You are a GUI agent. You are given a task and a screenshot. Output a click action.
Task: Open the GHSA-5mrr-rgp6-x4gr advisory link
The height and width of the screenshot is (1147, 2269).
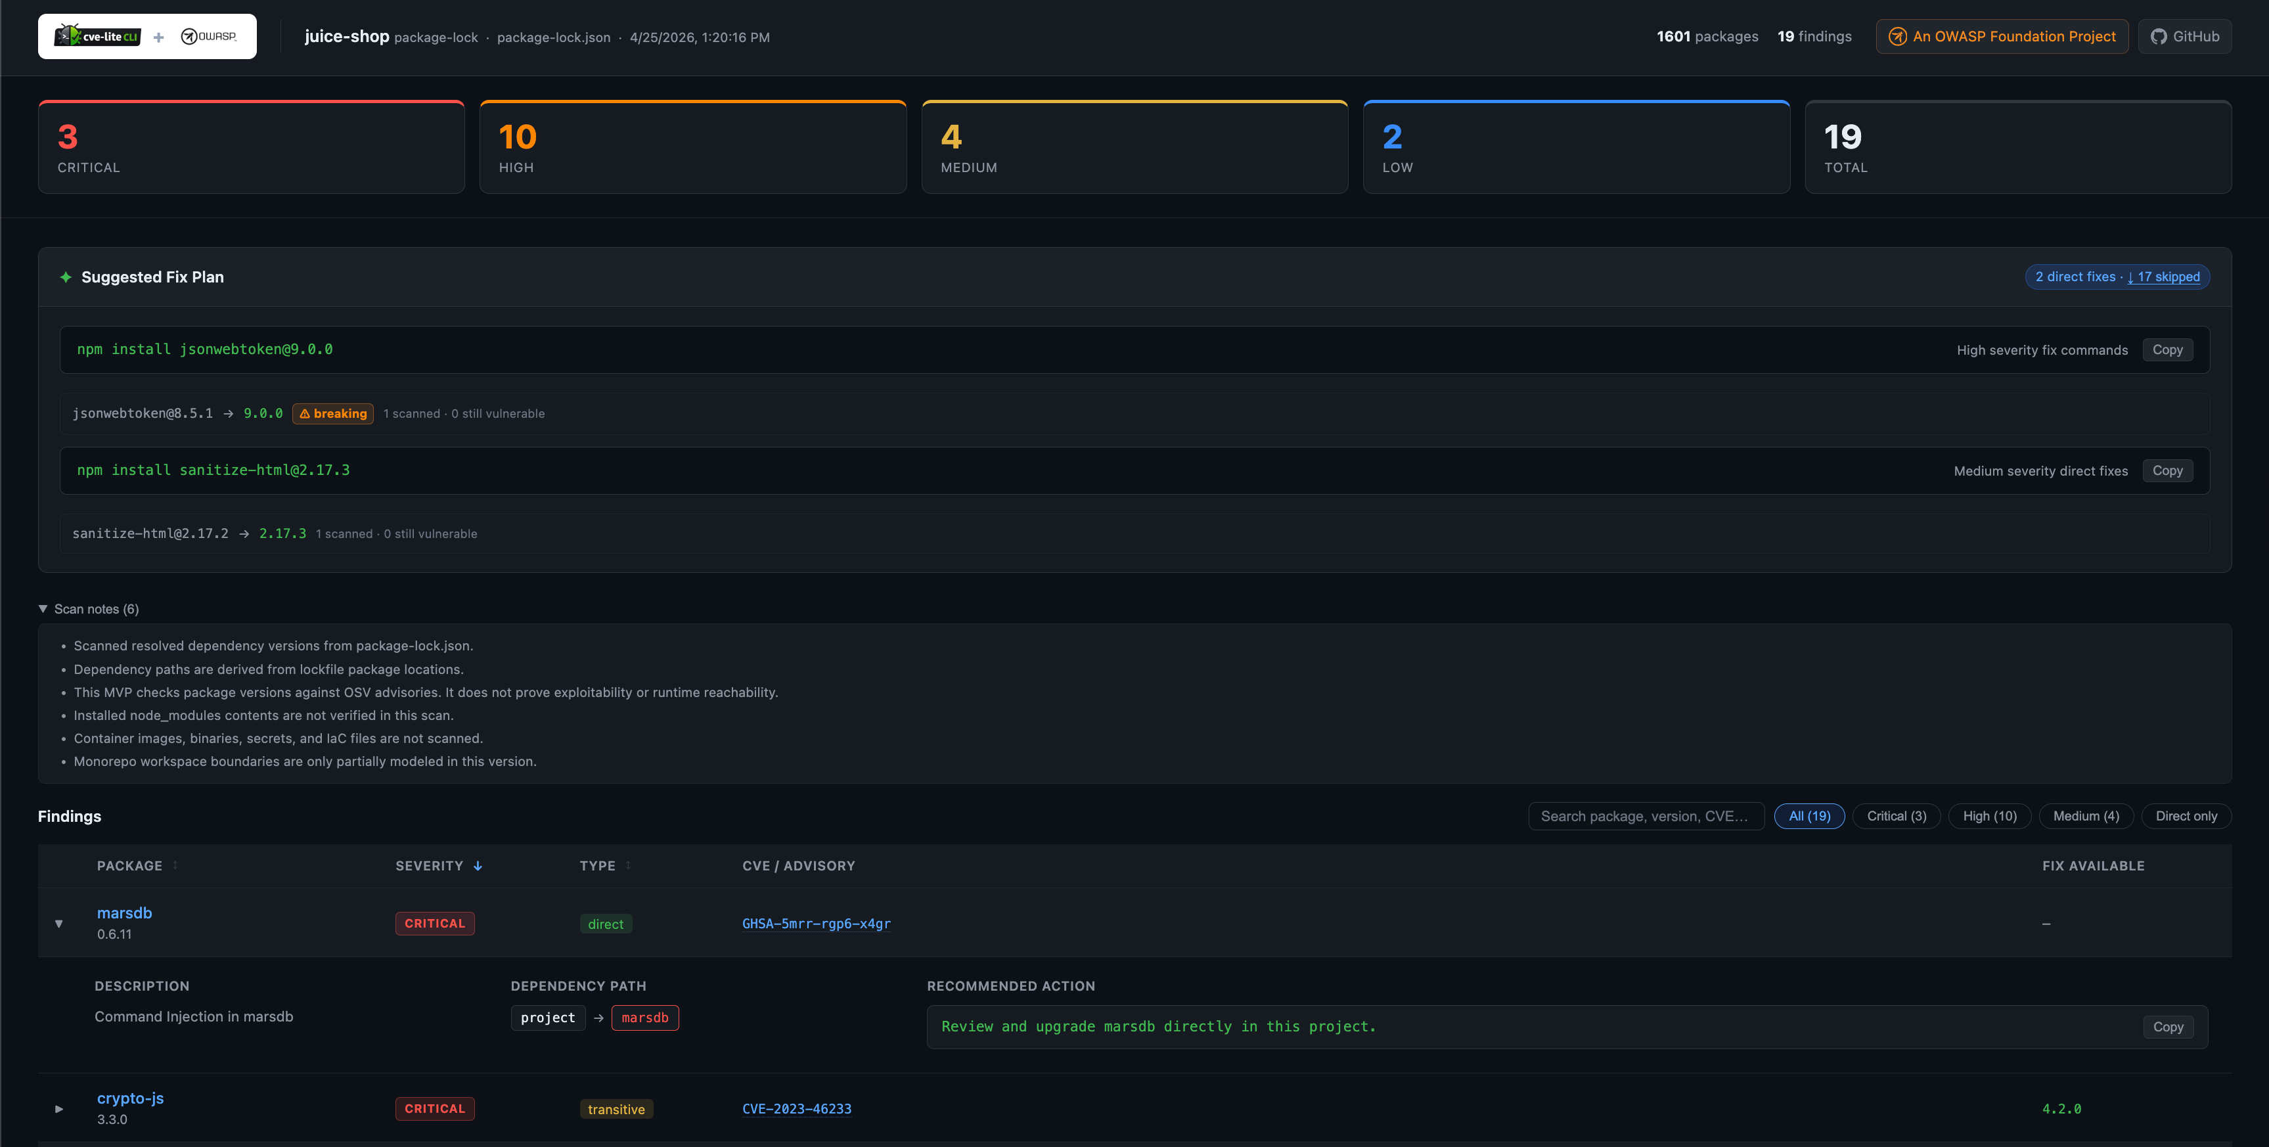click(816, 923)
